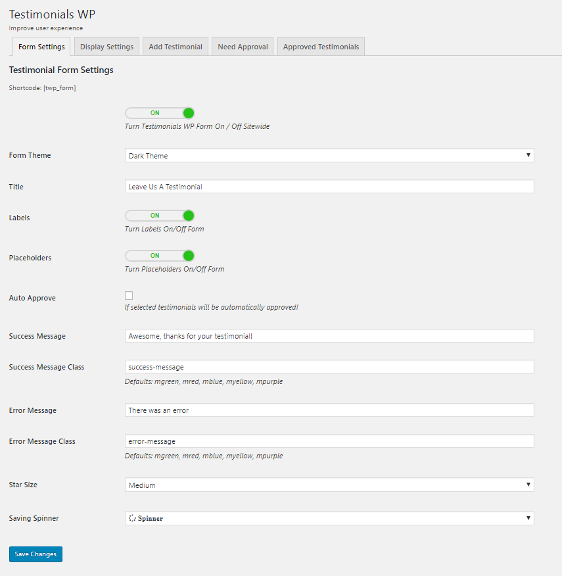
Task: Check the Auto Approve checkbox
Action: coord(129,296)
